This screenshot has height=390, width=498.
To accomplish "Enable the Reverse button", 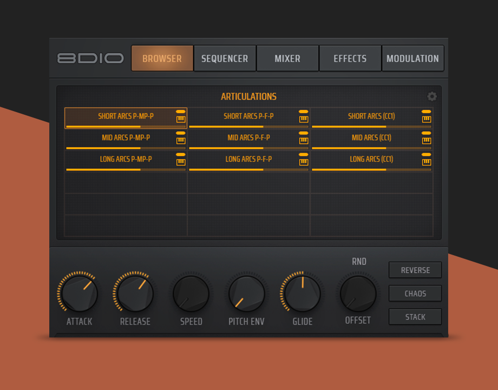I will click(415, 270).
